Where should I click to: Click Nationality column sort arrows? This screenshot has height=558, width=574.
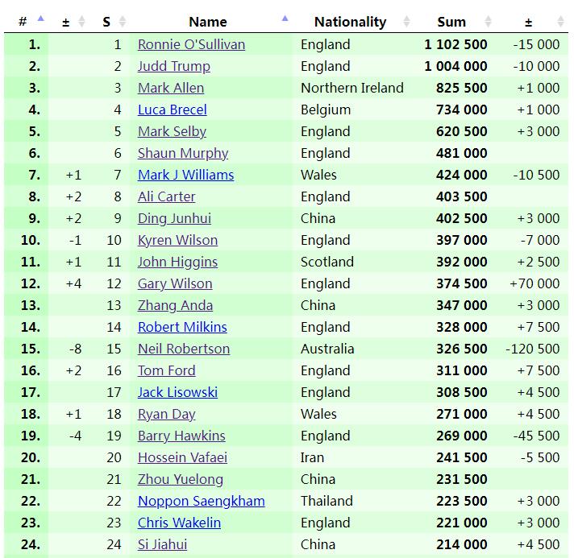406,22
